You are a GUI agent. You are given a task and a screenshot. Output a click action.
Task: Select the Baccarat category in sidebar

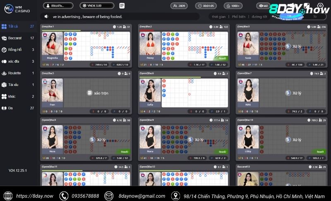(15, 38)
